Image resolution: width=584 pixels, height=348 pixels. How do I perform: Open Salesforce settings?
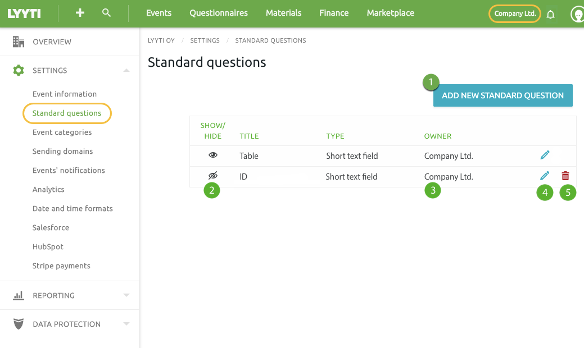(x=51, y=227)
